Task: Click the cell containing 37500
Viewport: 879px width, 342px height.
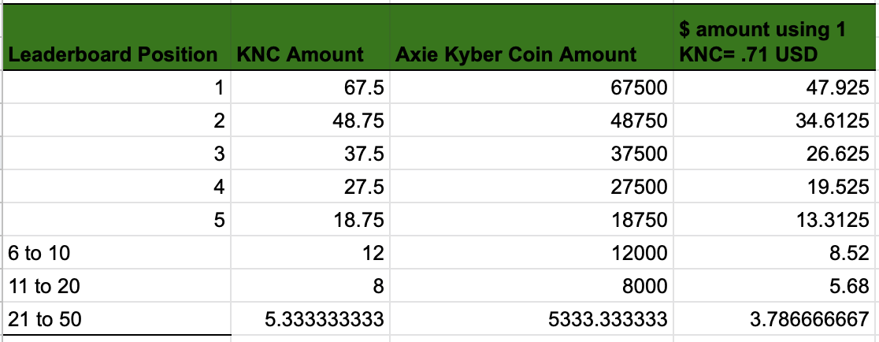Action: [x=532, y=154]
